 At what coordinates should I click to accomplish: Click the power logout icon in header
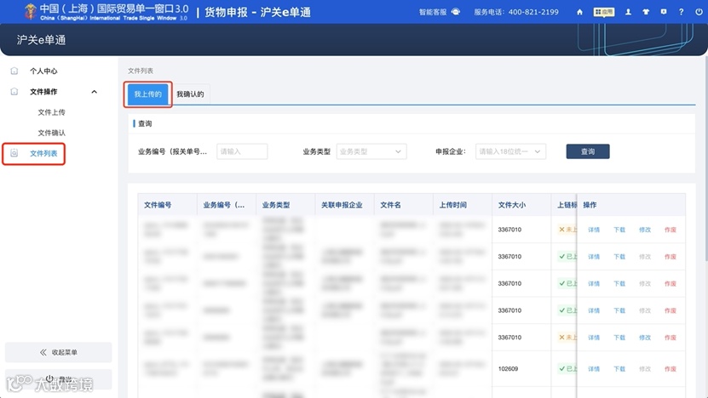tap(699, 12)
